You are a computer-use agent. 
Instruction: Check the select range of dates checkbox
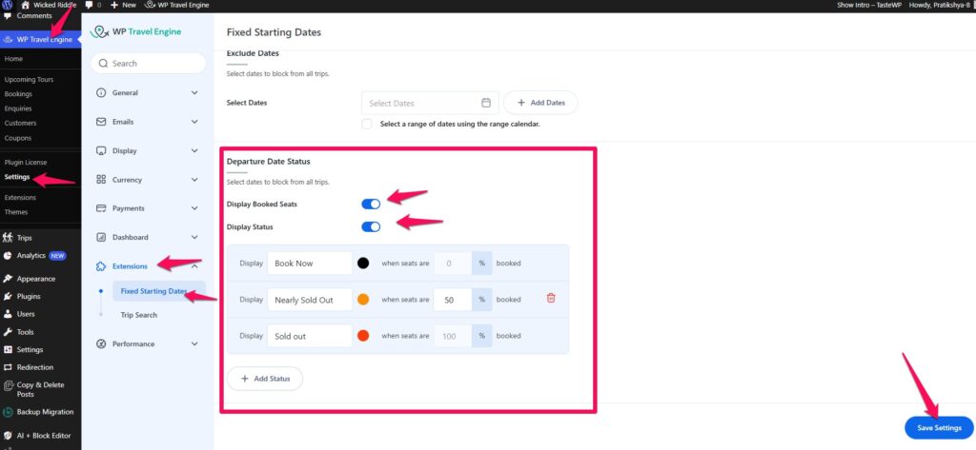click(367, 124)
